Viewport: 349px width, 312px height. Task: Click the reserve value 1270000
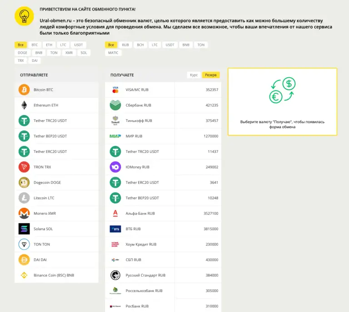pos(211,136)
